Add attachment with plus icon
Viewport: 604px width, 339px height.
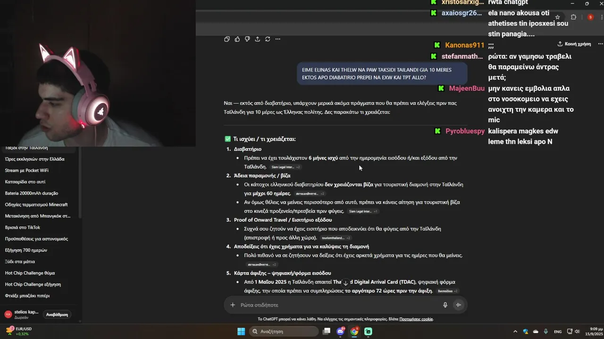click(x=233, y=305)
